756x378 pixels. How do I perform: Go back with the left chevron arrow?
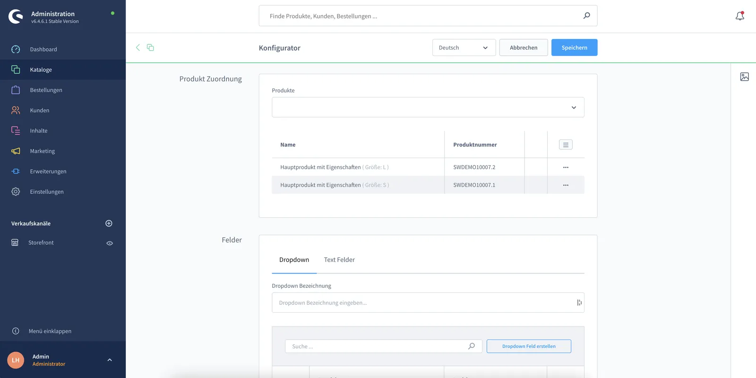pyautogui.click(x=138, y=47)
